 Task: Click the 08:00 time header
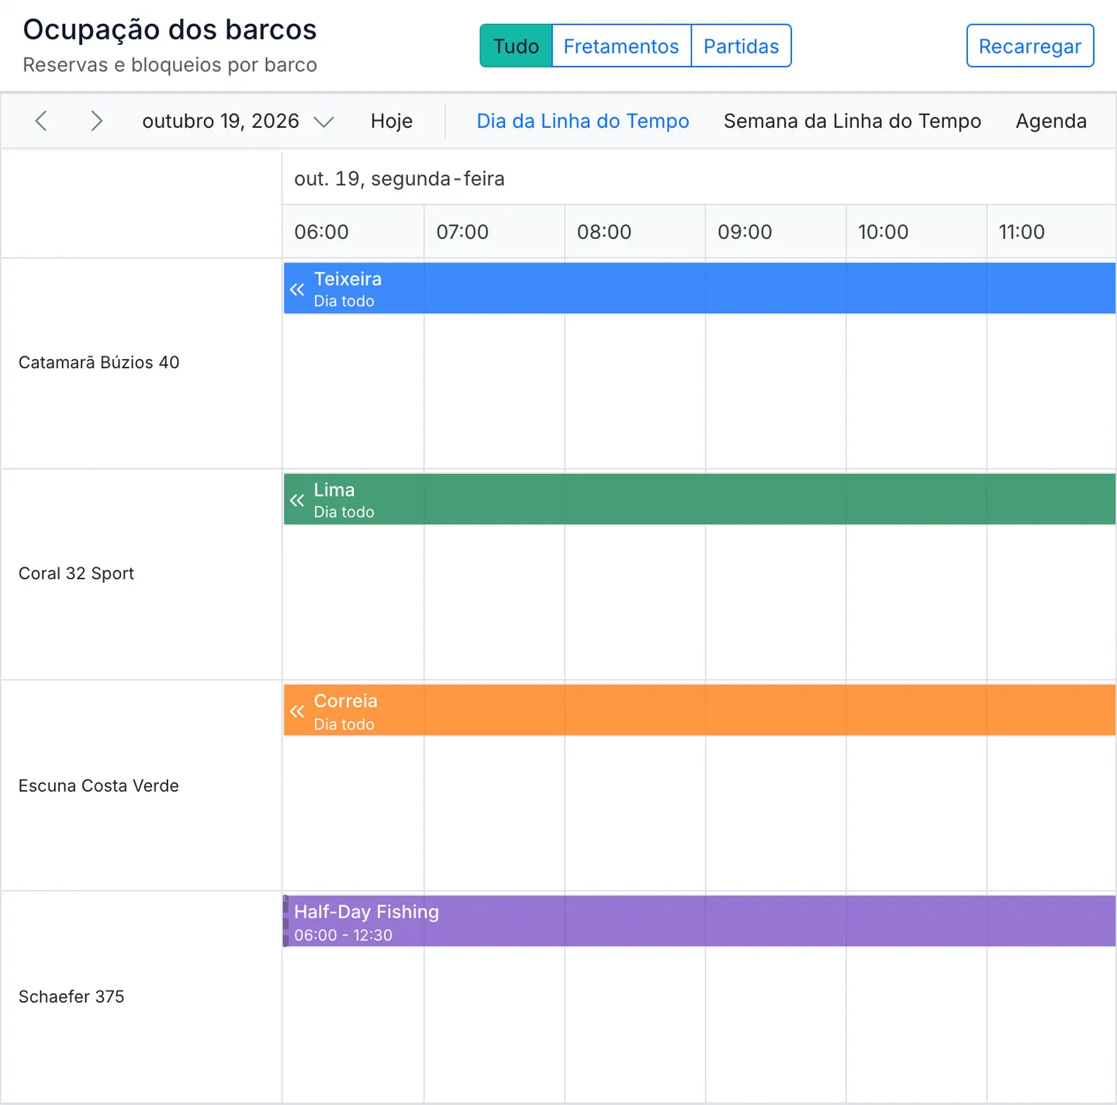[x=635, y=232]
